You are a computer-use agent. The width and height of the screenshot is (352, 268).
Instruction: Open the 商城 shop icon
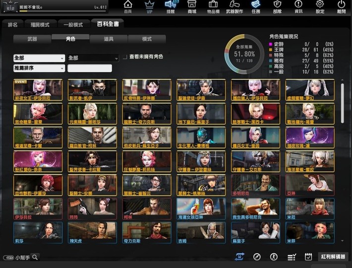[192, 7]
